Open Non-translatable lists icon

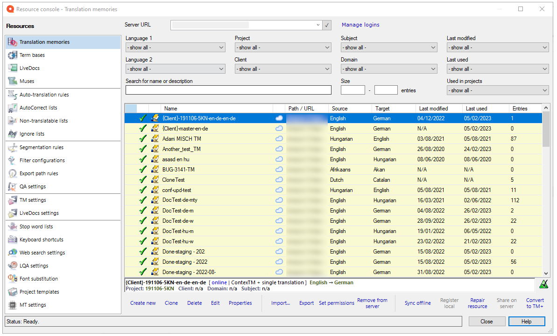[x=13, y=121]
